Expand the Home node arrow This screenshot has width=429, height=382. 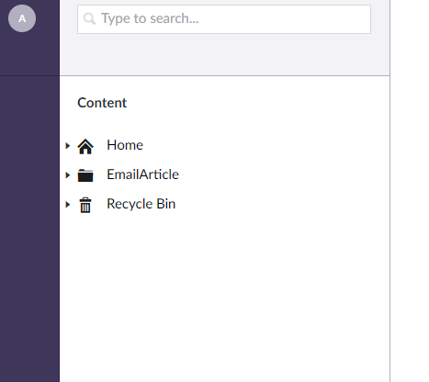point(68,146)
